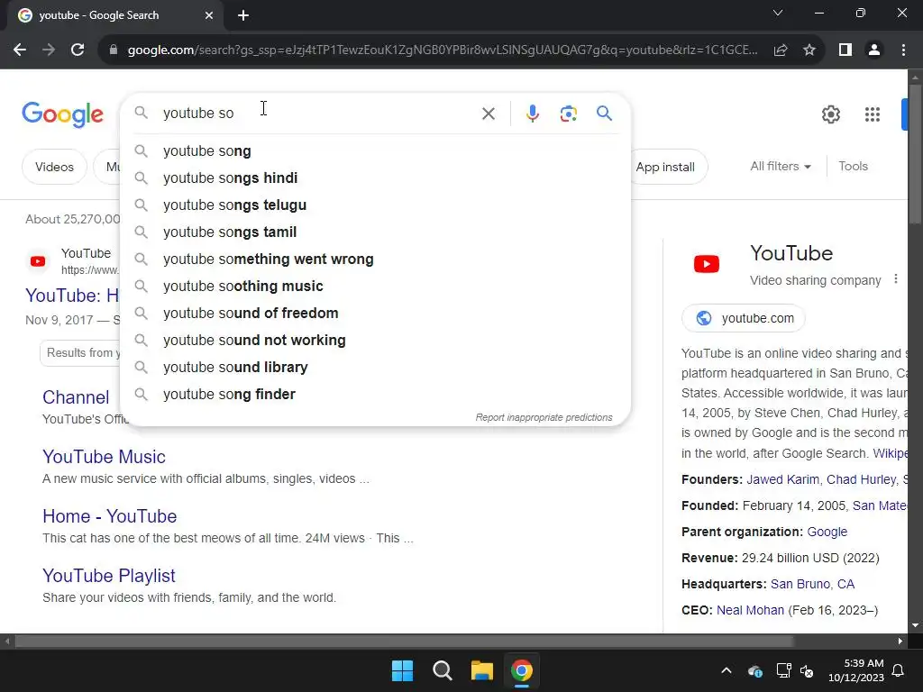Screen dimensions: 923x692
Task: Click the horizontal scrollbar thumb
Action: pos(404,641)
